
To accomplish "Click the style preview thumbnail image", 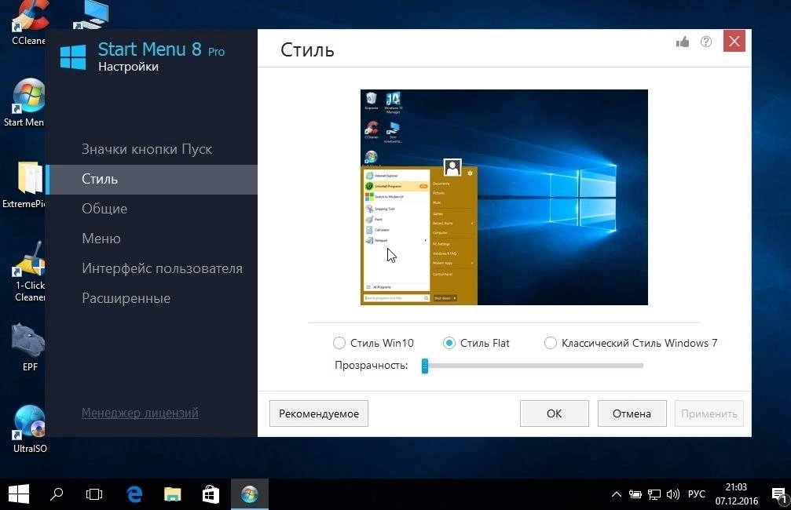I will 504,197.
